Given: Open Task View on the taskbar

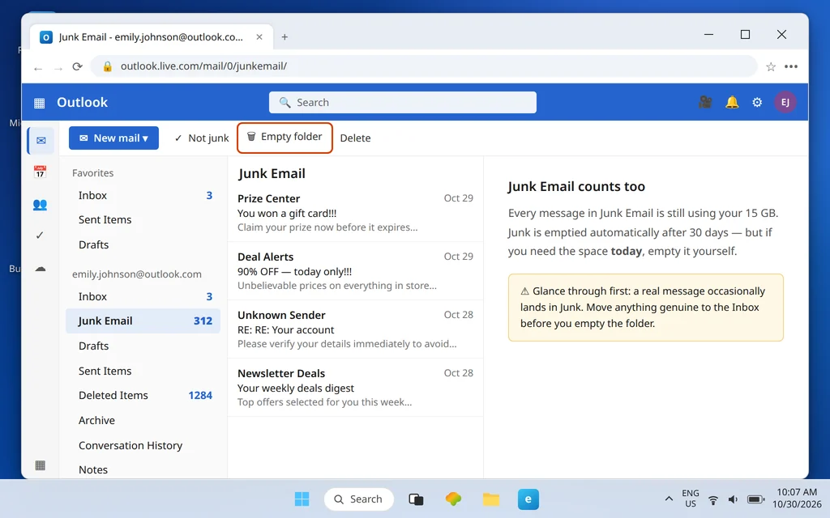Looking at the screenshot, I should [x=416, y=499].
